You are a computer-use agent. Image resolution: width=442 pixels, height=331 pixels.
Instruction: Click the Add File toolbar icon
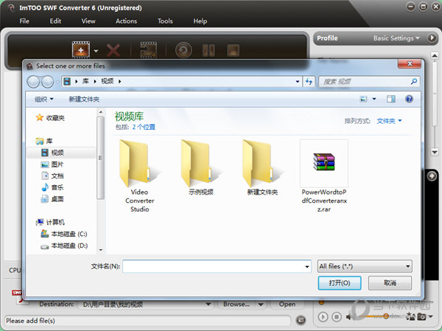point(80,50)
